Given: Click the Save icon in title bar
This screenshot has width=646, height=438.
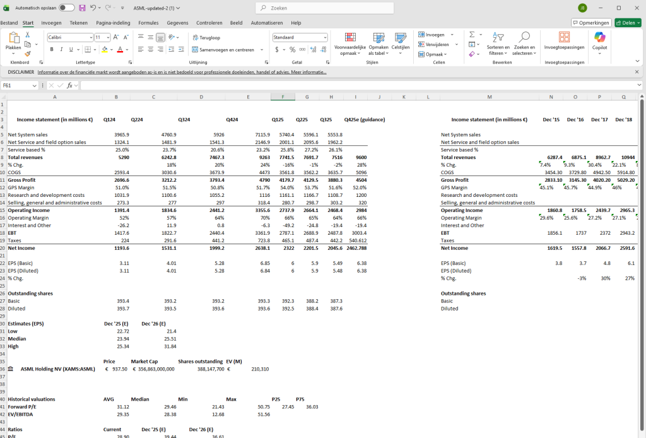Looking at the screenshot, I should (82, 8).
